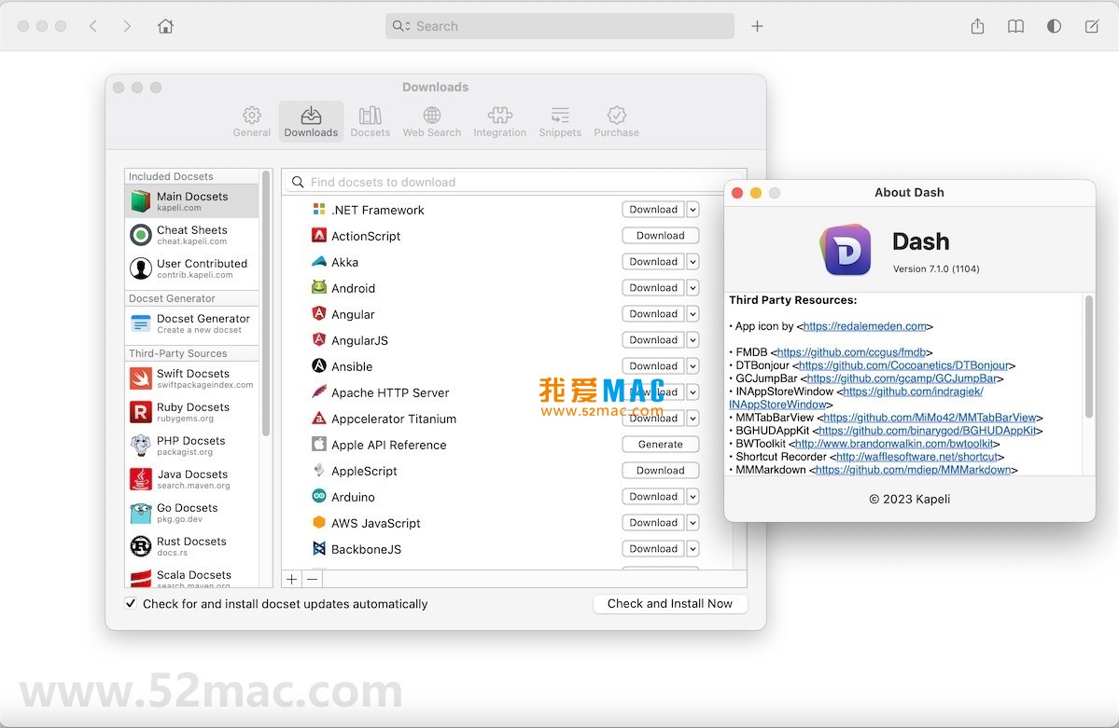The width and height of the screenshot is (1119, 728).
Task: Expand version dropdown for BackboneJS
Action: pyautogui.click(x=692, y=548)
